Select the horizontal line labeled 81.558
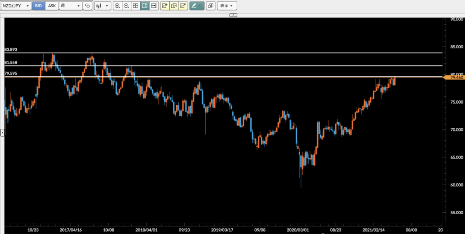Image resolution: width=465 pixels, height=234 pixels. coord(223,65)
